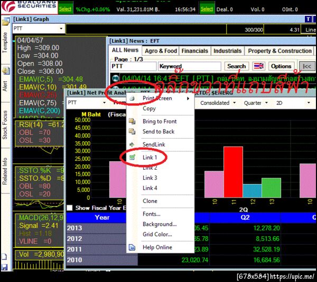Select Link 2 menu item
The height and width of the screenshot is (282, 317).
[x=150, y=168]
